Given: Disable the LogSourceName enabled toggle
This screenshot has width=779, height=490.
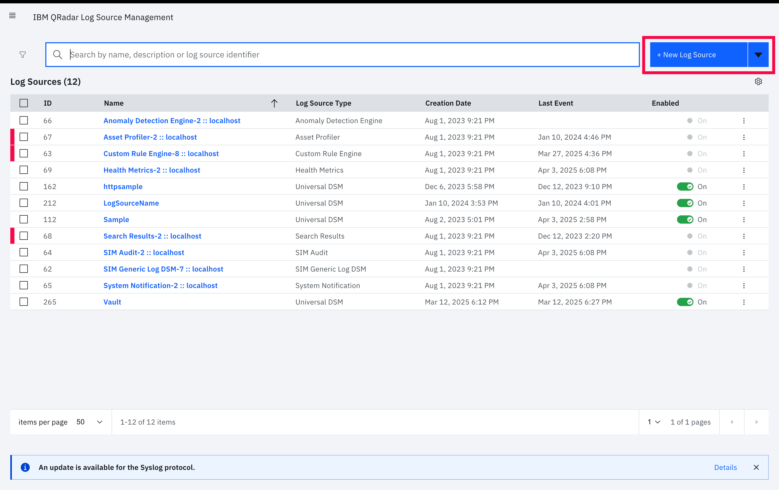Looking at the screenshot, I should coord(685,203).
